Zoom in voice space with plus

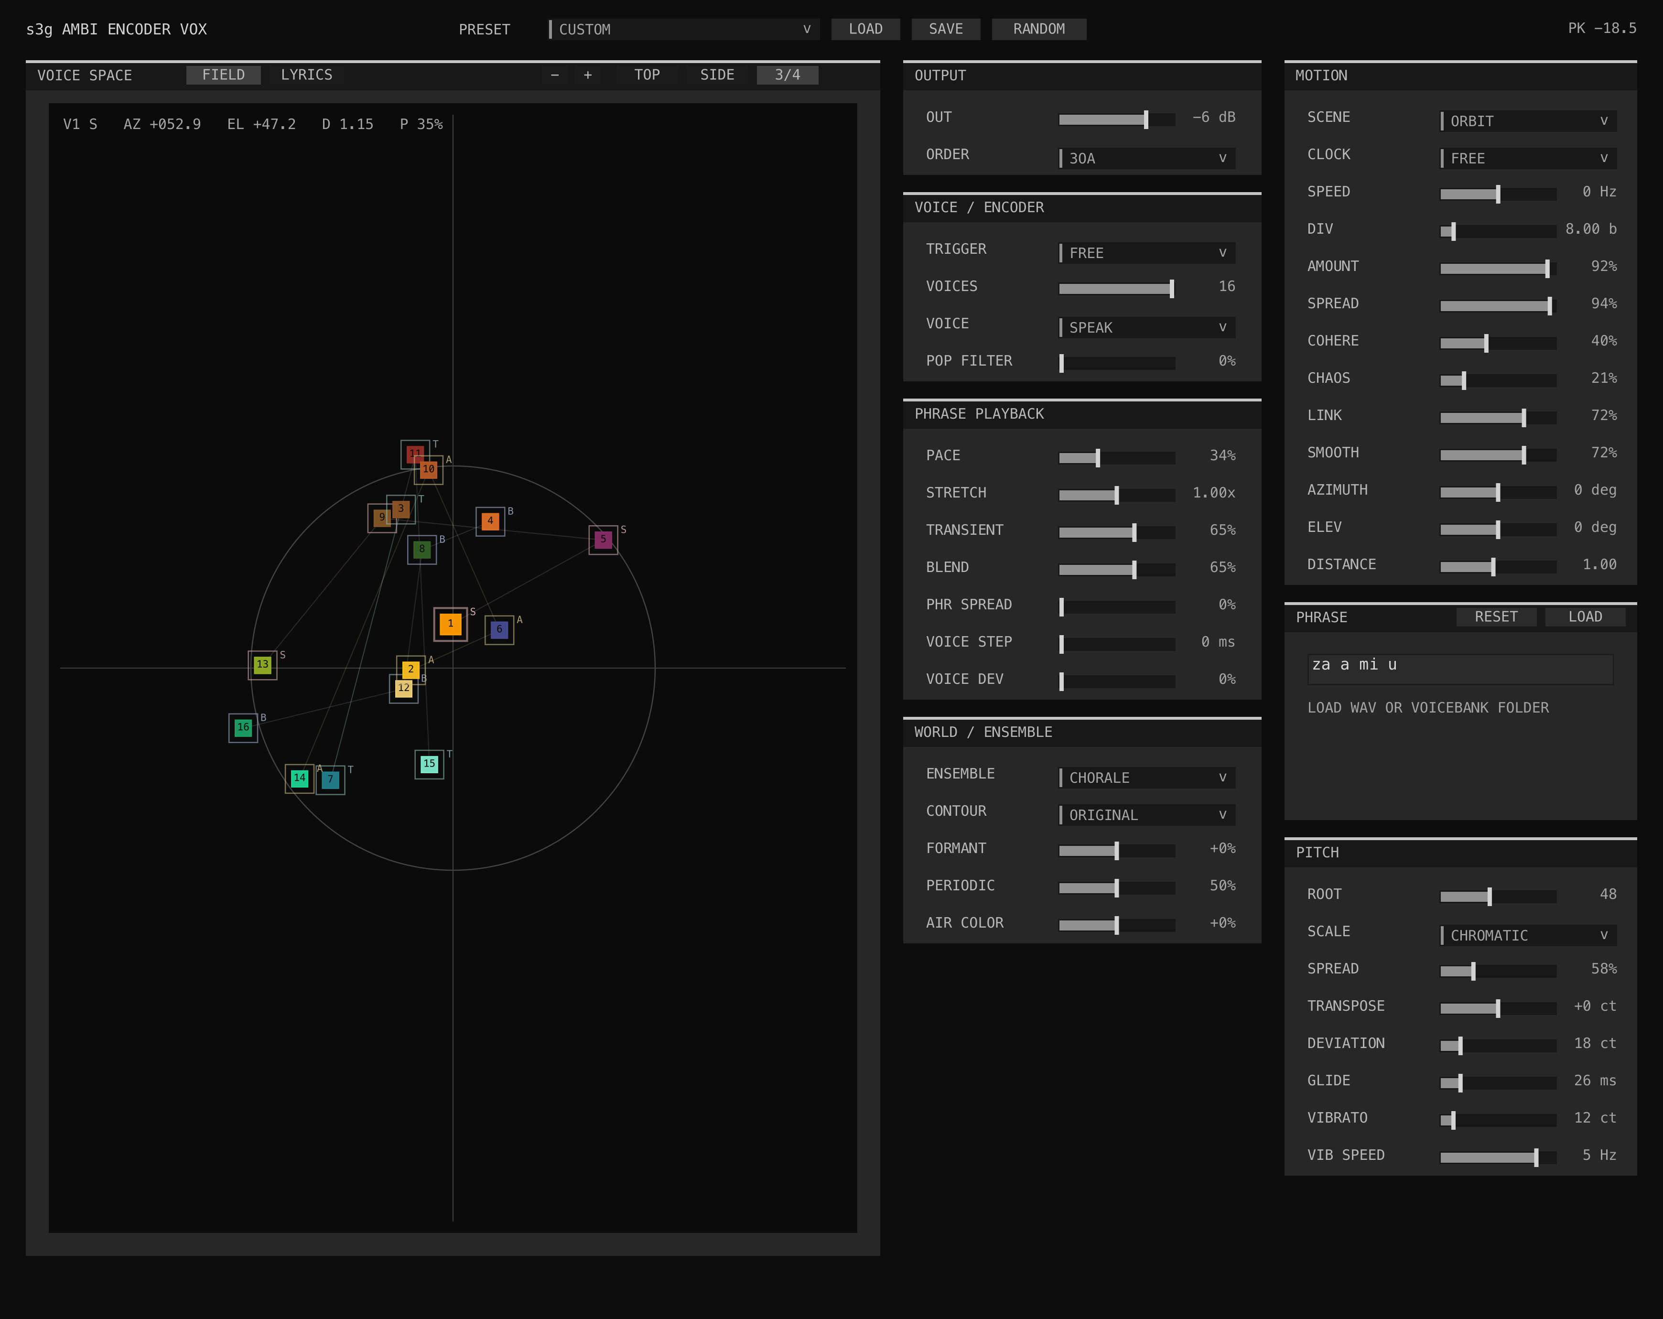click(x=588, y=75)
